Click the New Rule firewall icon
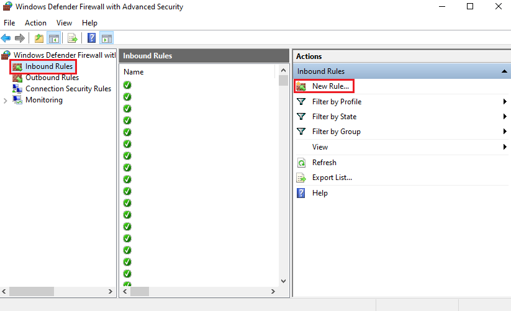This screenshot has height=311, width=511. (x=301, y=86)
